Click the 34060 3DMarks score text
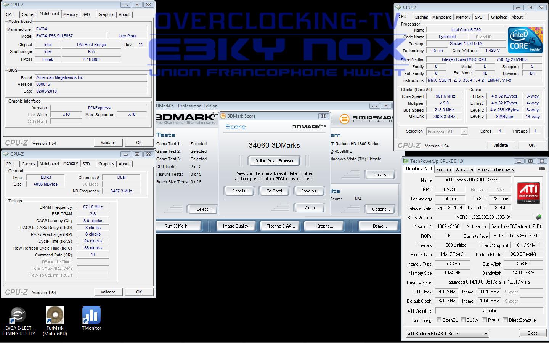549x343 pixels. [274, 145]
